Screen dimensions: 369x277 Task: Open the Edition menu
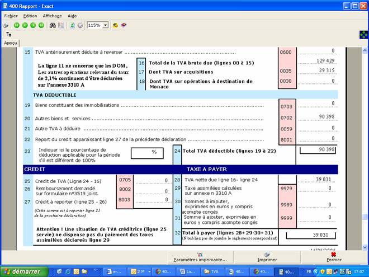click(x=30, y=16)
